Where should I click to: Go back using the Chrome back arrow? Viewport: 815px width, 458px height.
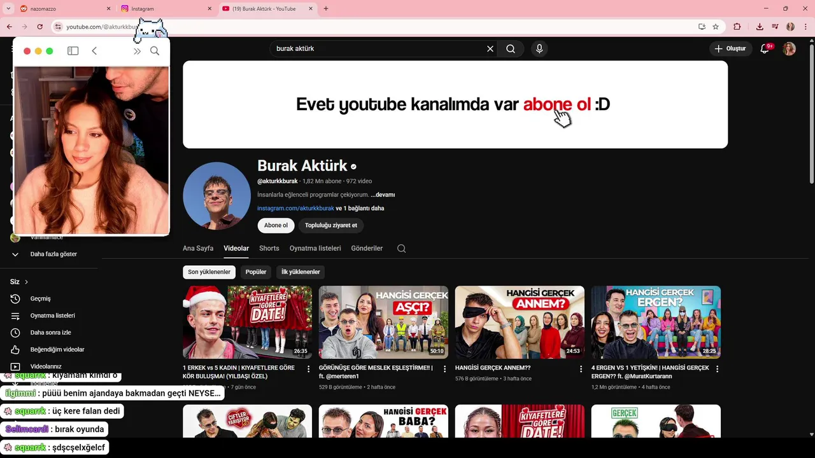pos(10,27)
